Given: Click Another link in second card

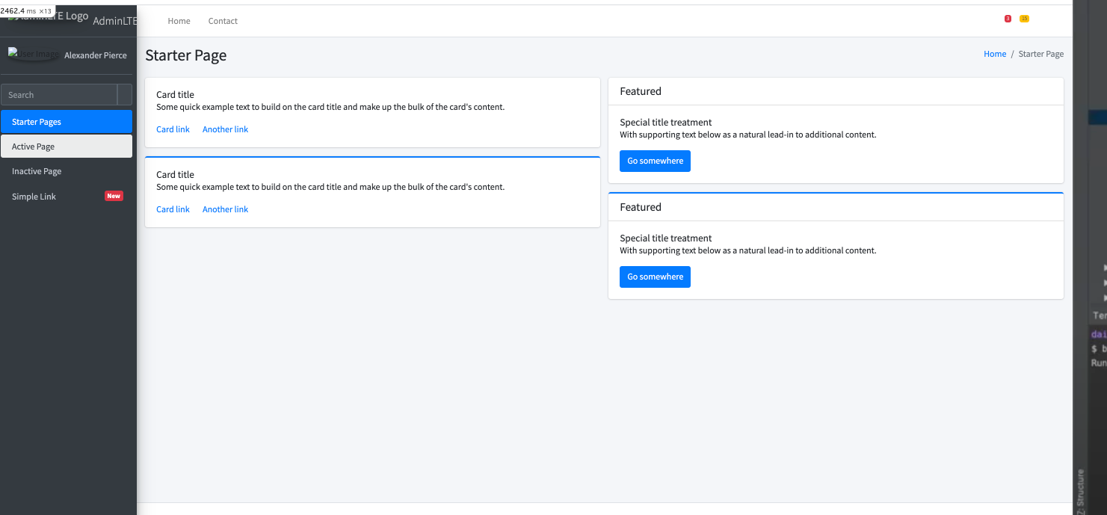Looking at the screenshot, I should [x=225, y=209].
